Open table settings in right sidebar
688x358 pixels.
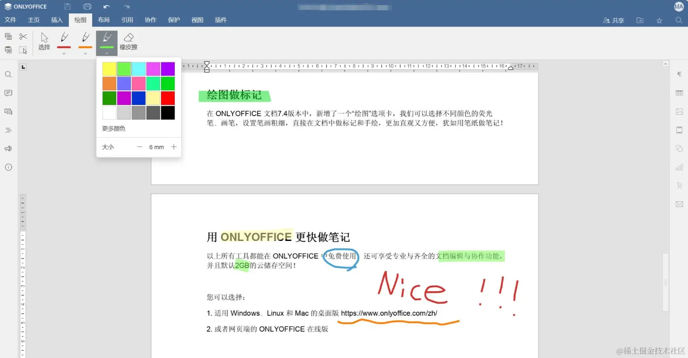(679, 93)
